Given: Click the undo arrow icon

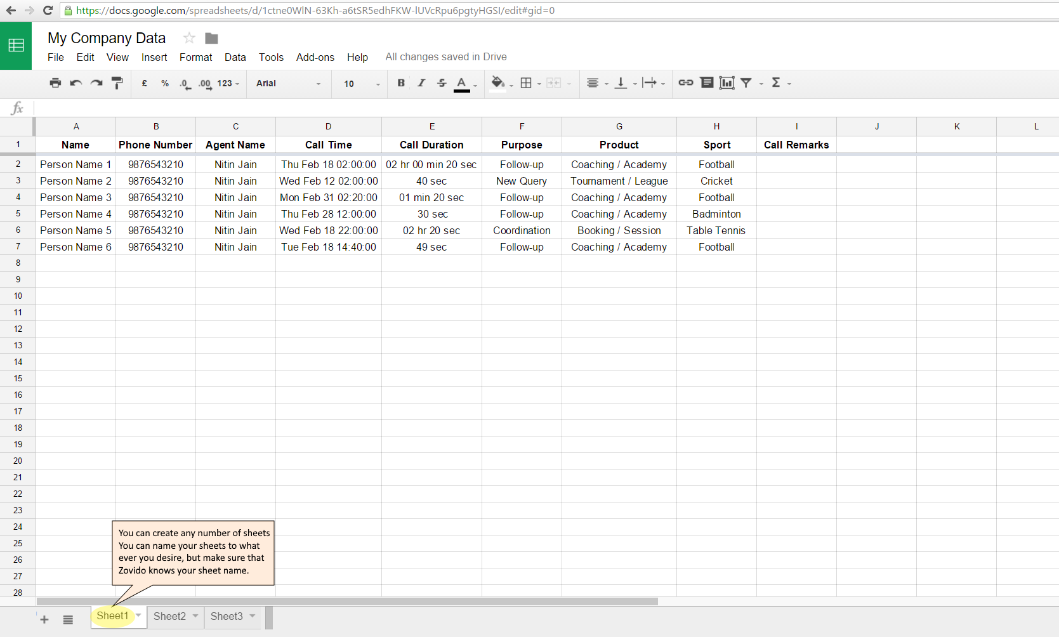Looking at the screenshot, I should [76, 83].
